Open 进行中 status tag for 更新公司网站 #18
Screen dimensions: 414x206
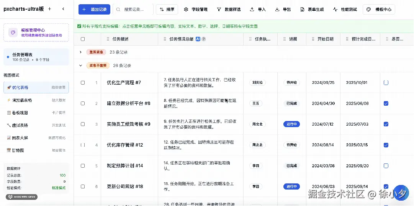click(x=291, y=186)
